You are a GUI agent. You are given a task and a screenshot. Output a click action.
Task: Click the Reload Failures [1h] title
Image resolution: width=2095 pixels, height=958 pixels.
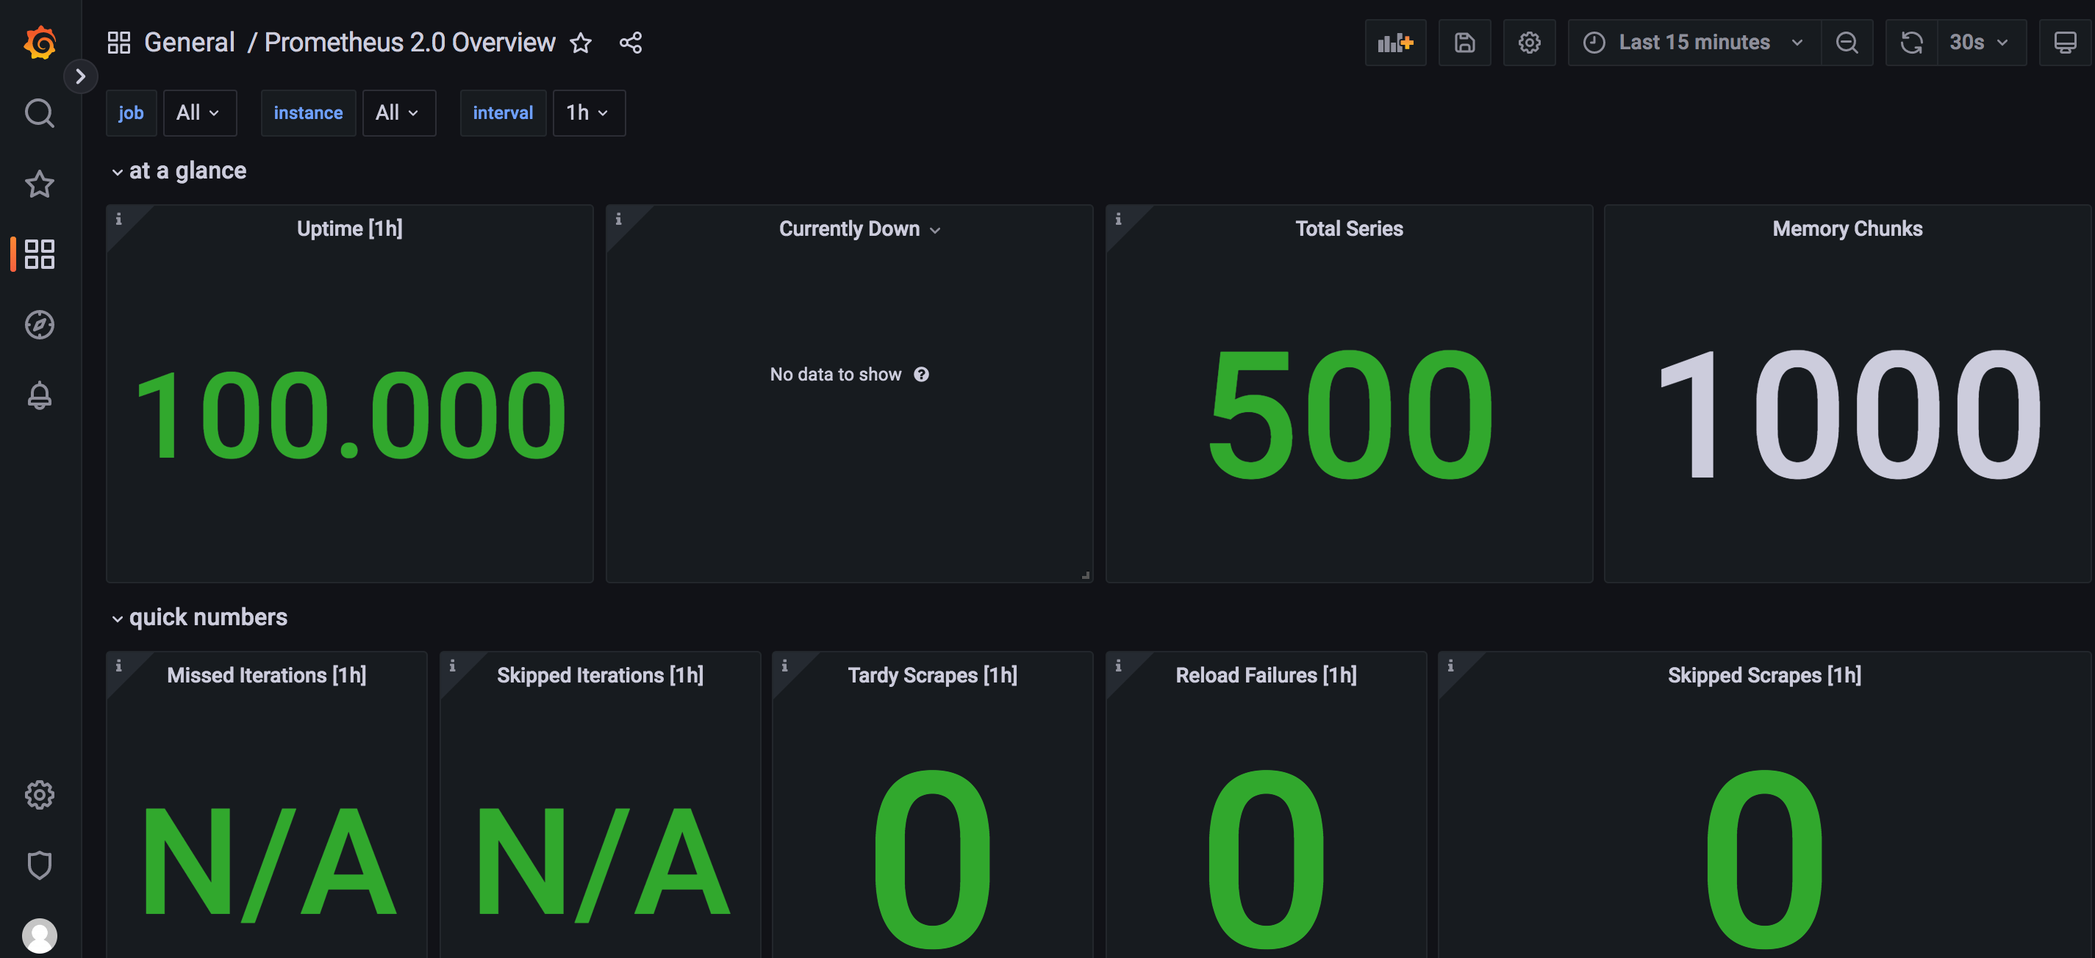[x=1266, y=676]
